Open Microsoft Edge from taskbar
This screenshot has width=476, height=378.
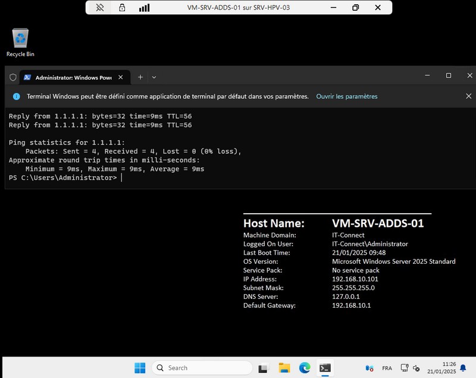coord(305,368)
